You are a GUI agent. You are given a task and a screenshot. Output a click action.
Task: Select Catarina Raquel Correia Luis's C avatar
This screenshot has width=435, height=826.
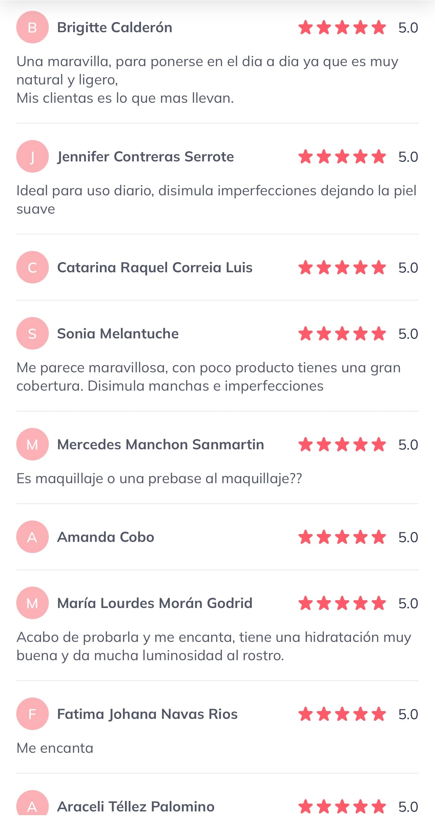pyautogui.click(x=33, y=268)
